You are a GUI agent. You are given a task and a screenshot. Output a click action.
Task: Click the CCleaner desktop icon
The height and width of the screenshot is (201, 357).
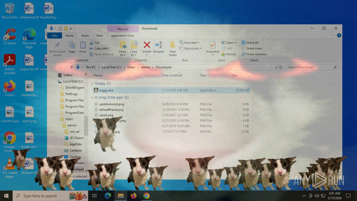[x=10, y=37]
